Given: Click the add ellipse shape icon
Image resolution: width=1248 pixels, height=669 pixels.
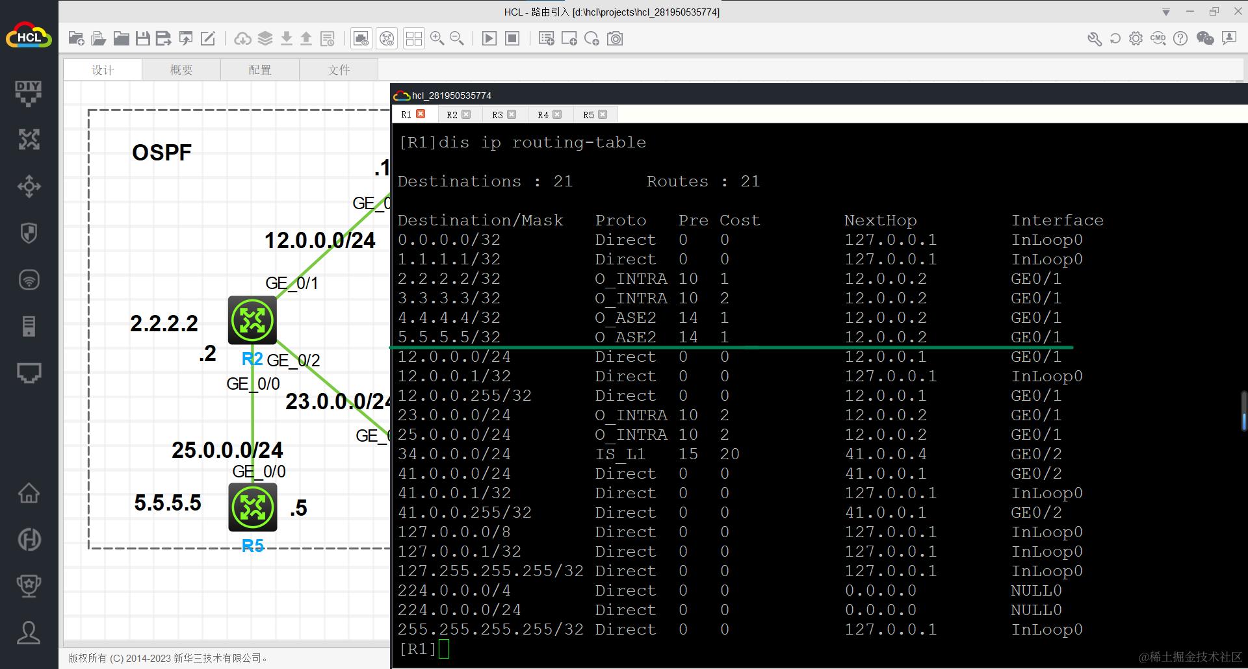Looking at the screenshot, I should [592, 38].
